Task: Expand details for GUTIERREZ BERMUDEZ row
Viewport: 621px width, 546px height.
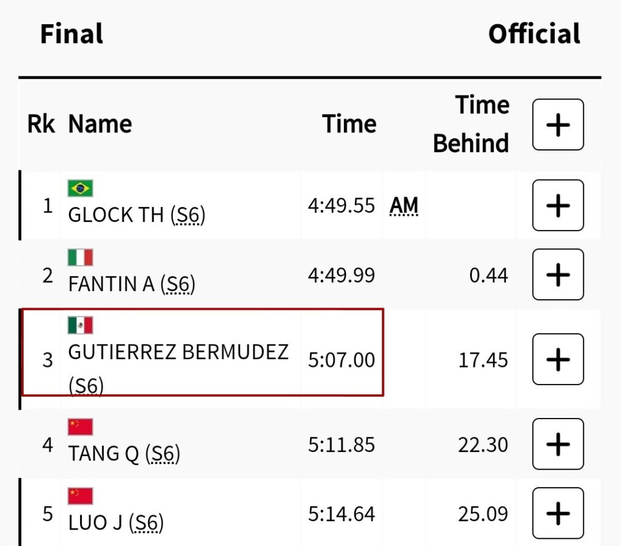Action: pyautogui.click(x=557, y=359)
